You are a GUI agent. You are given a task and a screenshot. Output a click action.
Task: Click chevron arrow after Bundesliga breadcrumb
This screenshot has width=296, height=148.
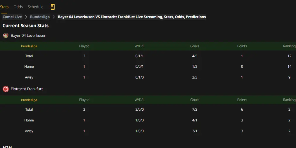(x=54, y=17)
